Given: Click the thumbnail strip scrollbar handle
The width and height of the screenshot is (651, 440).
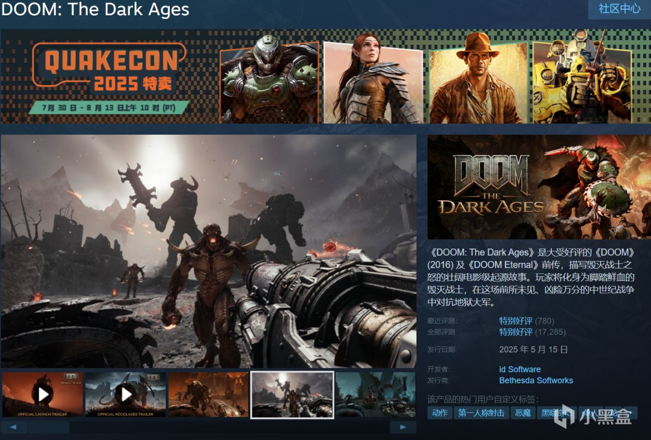Looking at the screenshot, I should (48, 427).
